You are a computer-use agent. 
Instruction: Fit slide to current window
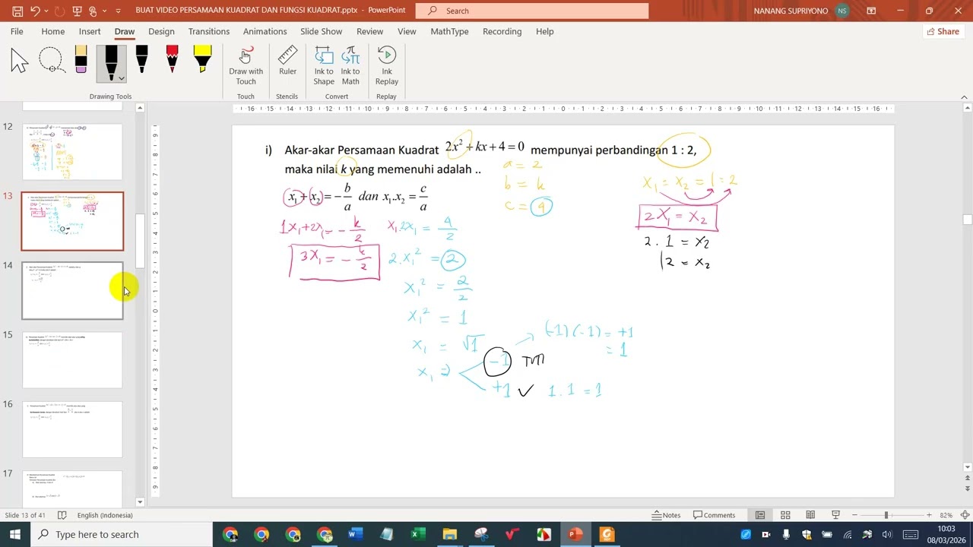(x=965, y=515)
